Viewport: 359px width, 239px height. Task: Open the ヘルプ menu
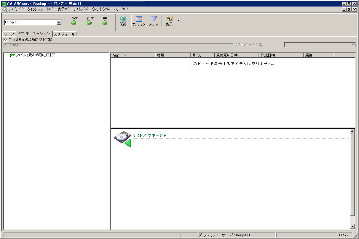click(121, 9)
